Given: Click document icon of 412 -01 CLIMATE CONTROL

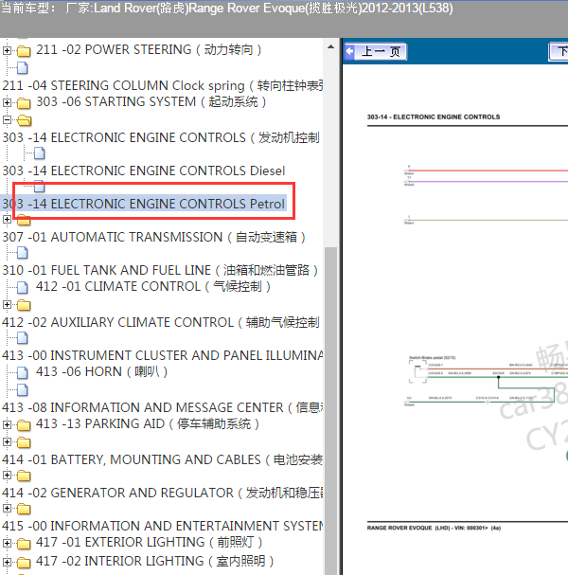Looking at the screenshot, I should pyautogui.click(x=23, y=288).
